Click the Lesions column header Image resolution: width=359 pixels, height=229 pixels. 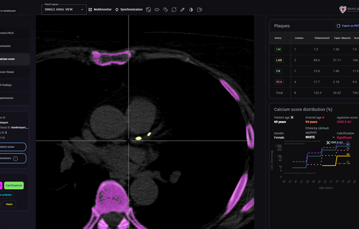(x=299, y=38)
